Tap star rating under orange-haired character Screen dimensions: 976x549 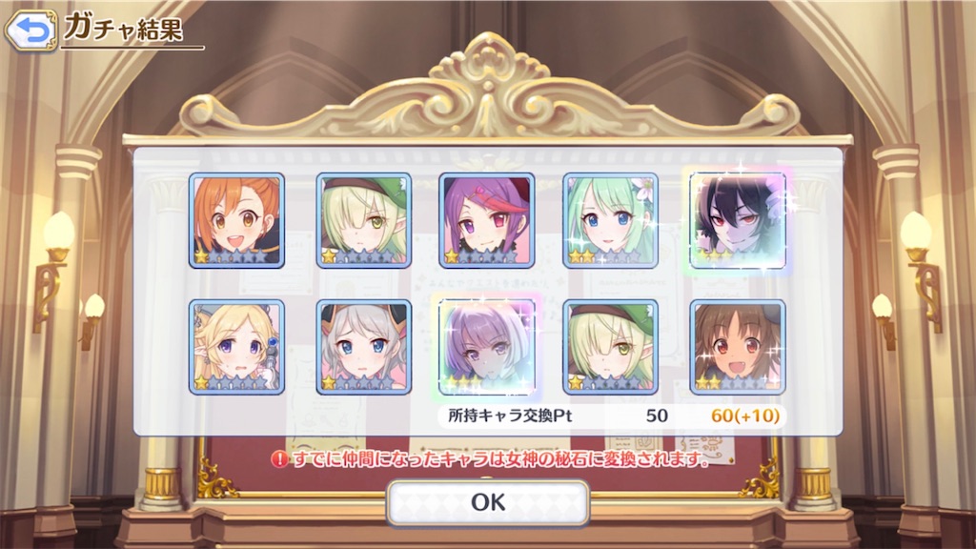[231, 256]
